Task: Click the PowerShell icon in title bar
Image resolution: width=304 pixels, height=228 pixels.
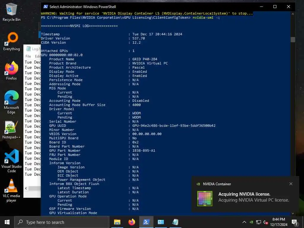Action: (x=45, y=7)
